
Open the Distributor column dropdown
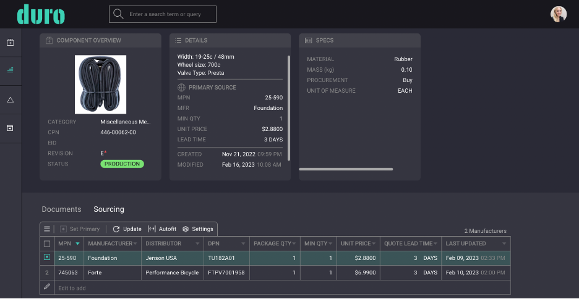[197, 243]
